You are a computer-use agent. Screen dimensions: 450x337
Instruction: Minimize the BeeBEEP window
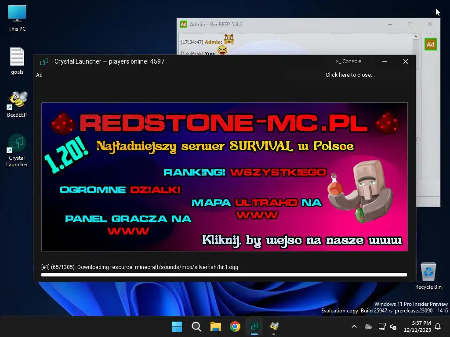pyautogui.click(x=390, y=25)
